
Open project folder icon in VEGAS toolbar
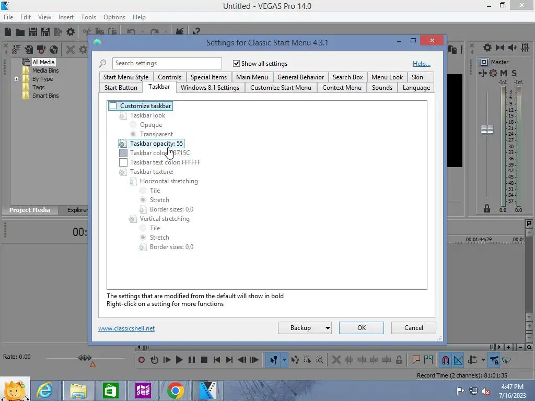point(20,32)
